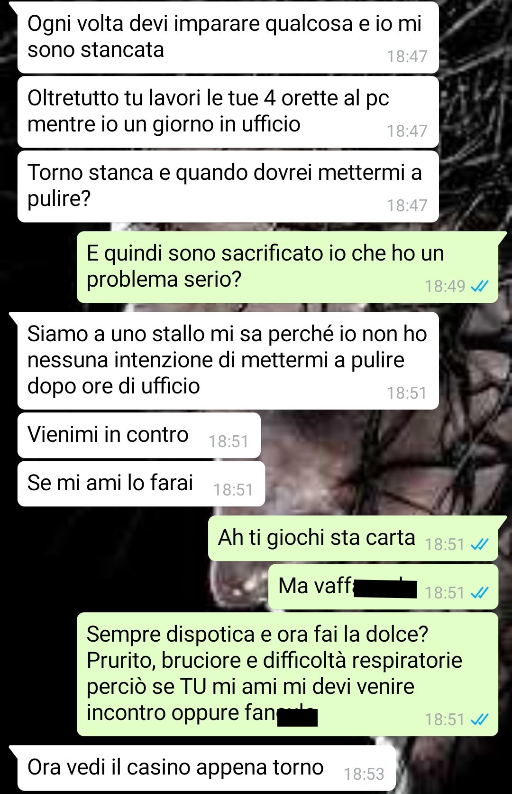Select the 'Ah ti giochi sta carta' reply

click(353, 538)
